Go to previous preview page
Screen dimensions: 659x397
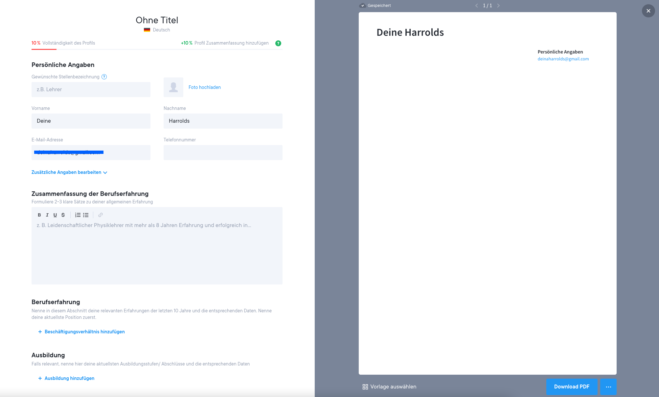(477, 6)
